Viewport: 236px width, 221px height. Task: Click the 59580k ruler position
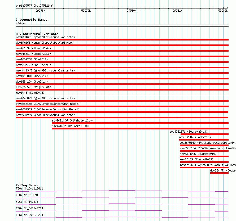[x=132, y=11]
